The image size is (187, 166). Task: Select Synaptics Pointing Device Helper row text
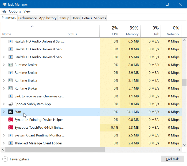coord(39,120)
